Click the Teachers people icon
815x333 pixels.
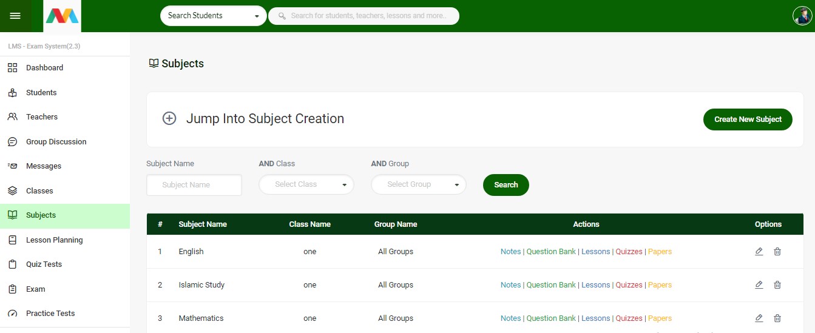coord(12,117)
